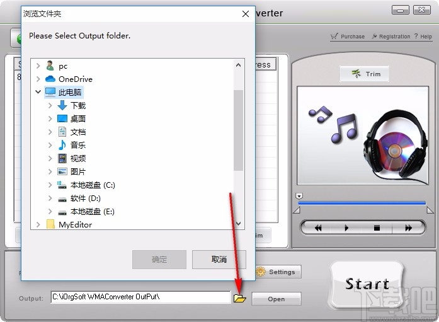Click the 确定 confirm button
The width and height of the screenshot is (439, 322).
click(x=159, y=260)
